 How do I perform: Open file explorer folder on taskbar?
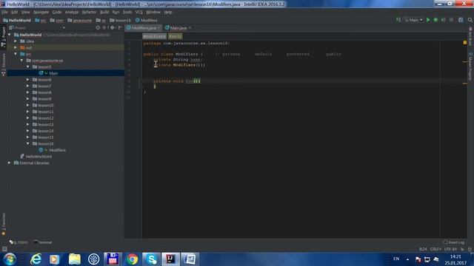click(x=74, y=259)
